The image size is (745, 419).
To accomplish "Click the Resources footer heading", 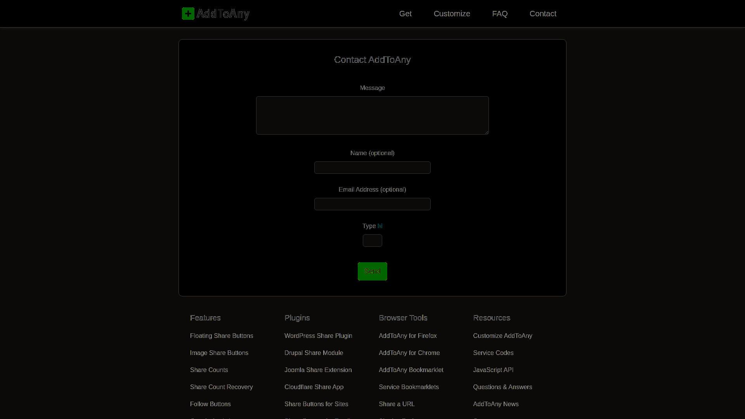I will (492, 318).
